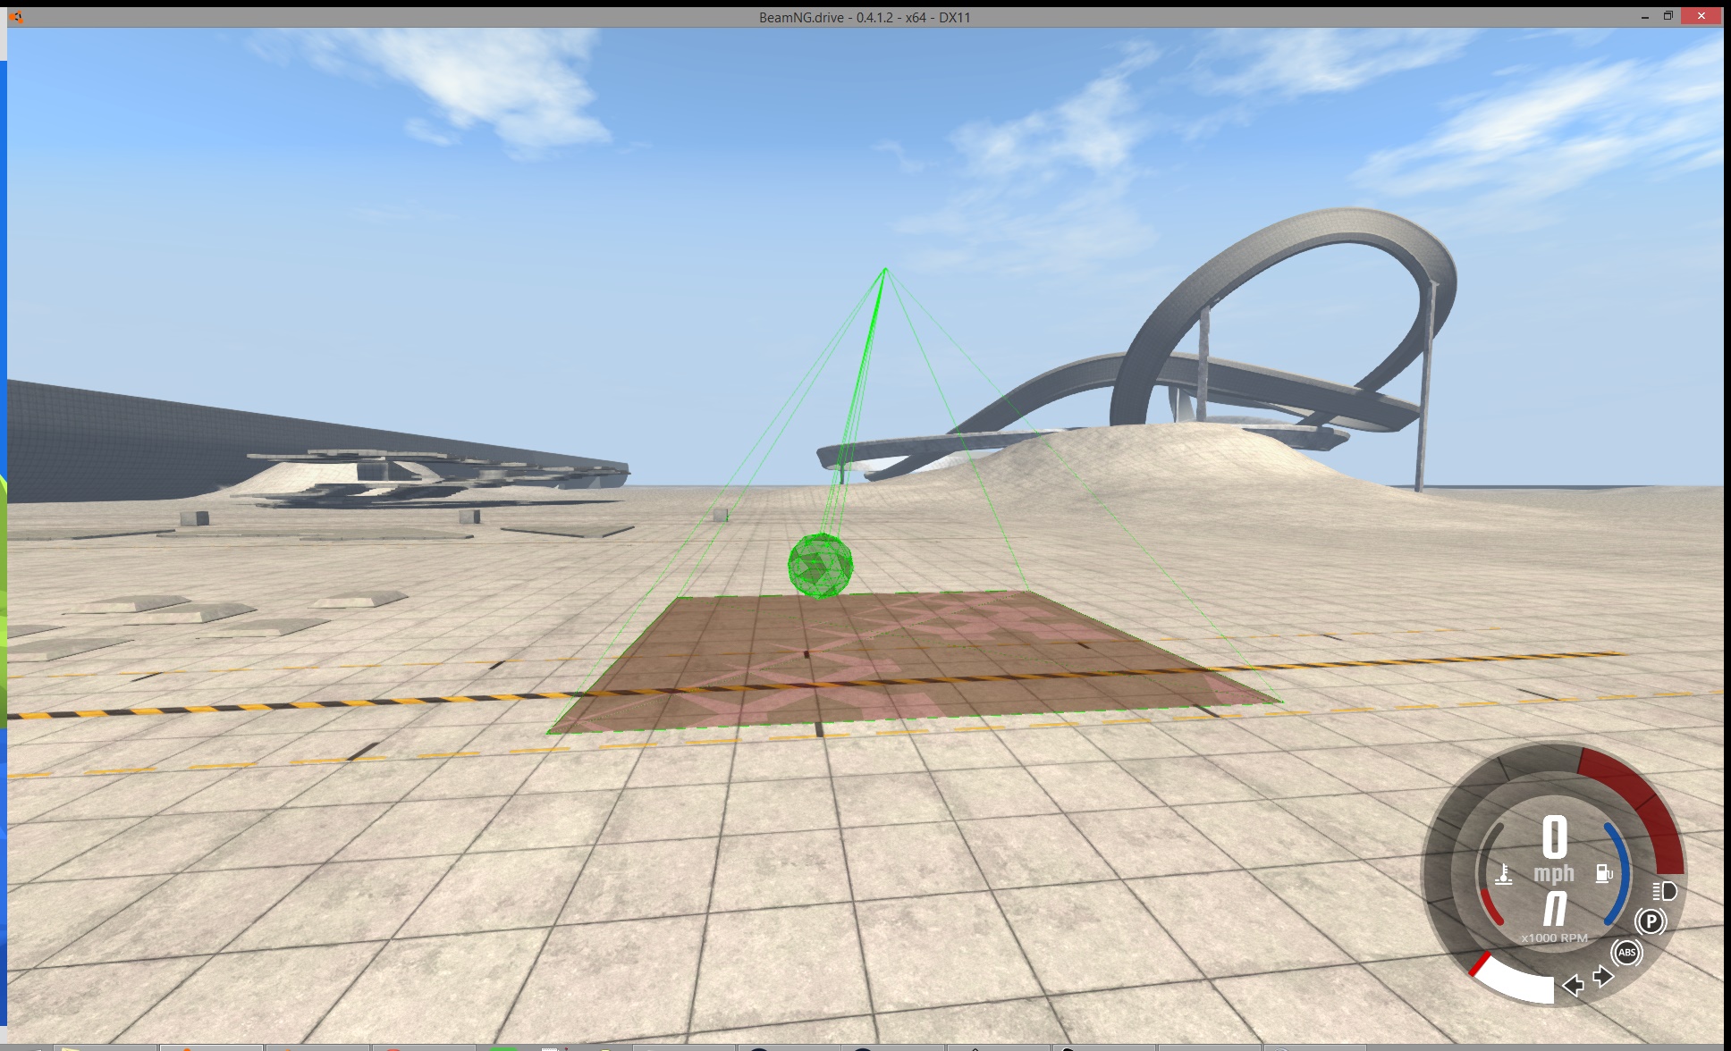Click the headlight indicator icon
The image size is (1731, 1051).
(x=1665, y=891)
